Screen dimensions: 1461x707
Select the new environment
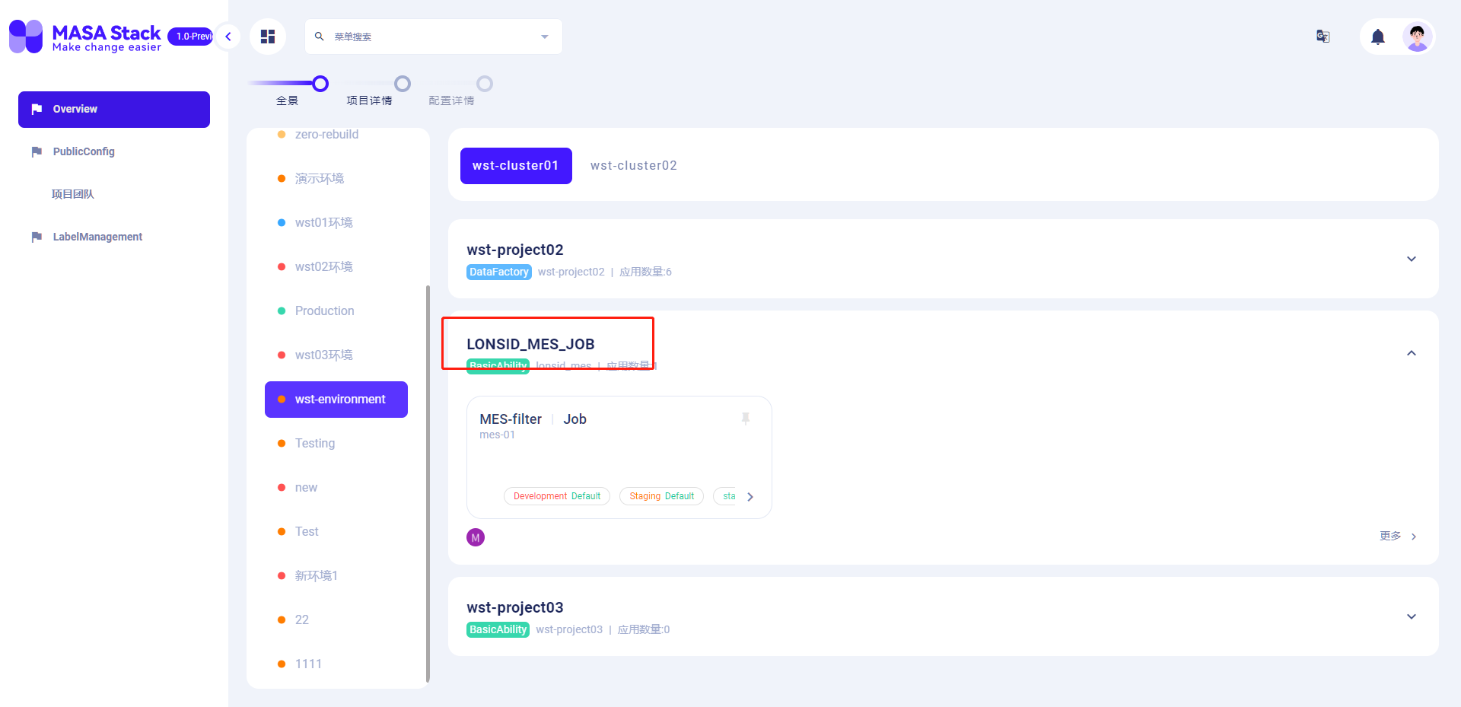click(x=336, y=488)
